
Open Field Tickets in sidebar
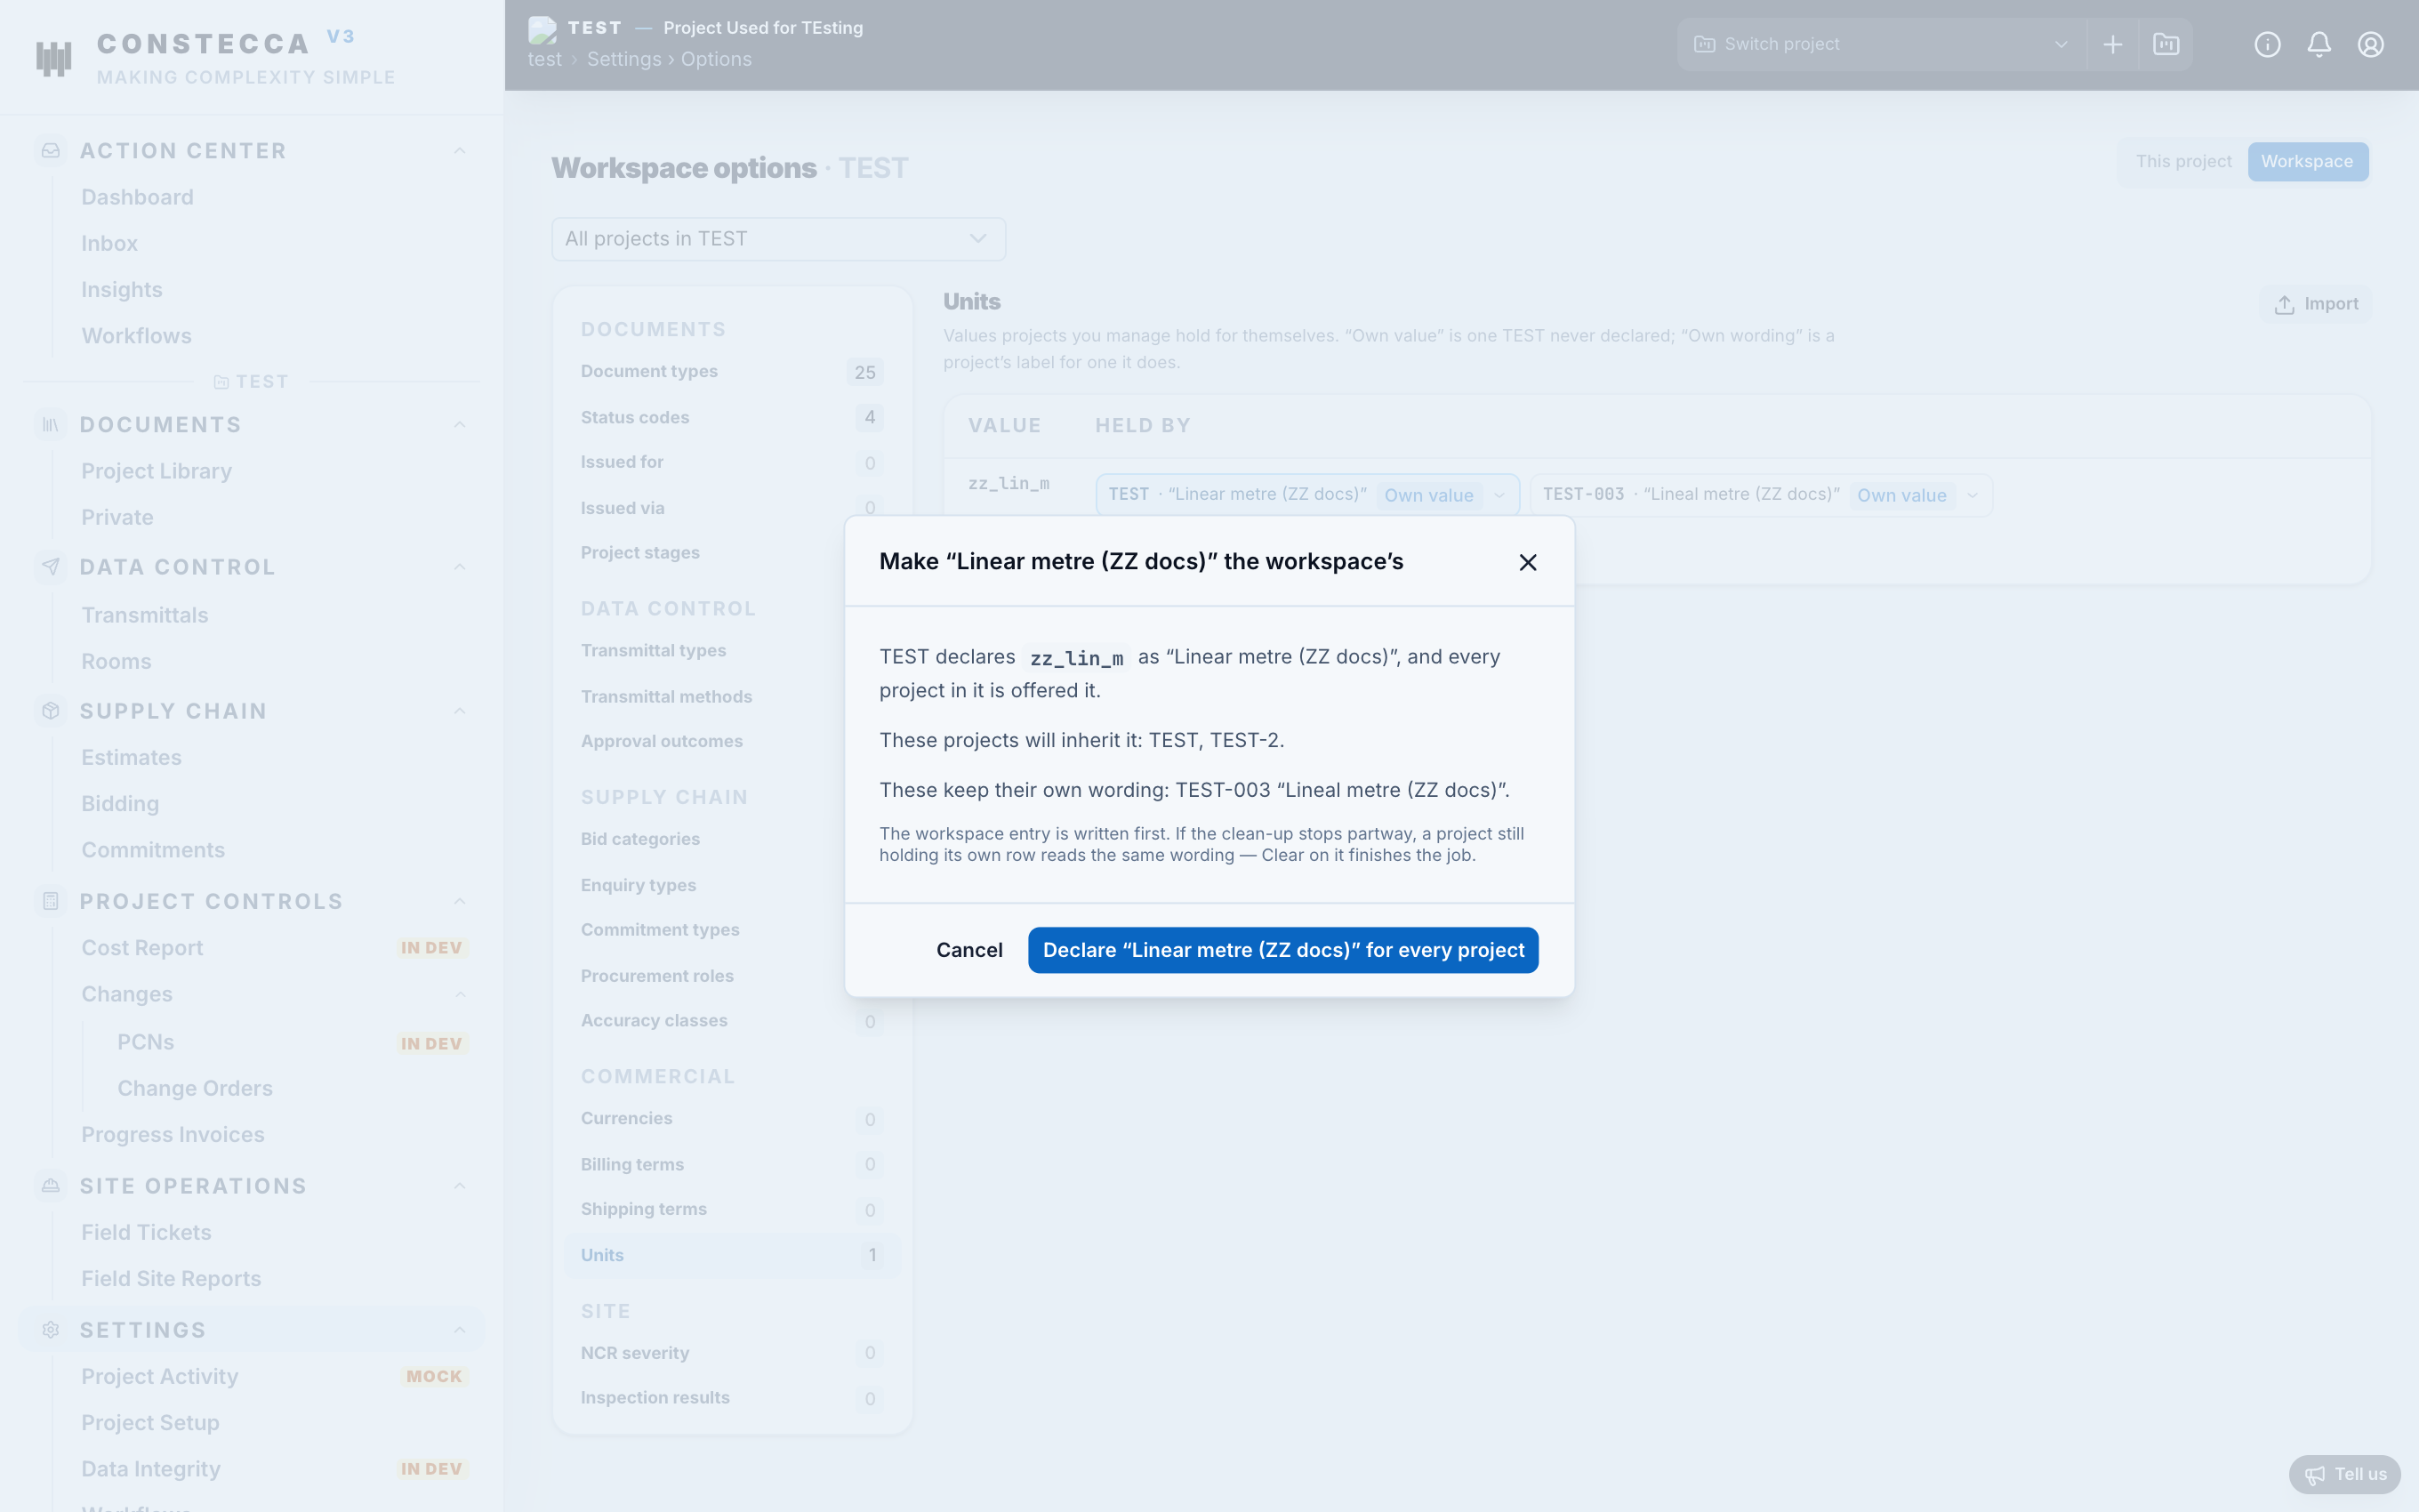tap(146, 1232)
